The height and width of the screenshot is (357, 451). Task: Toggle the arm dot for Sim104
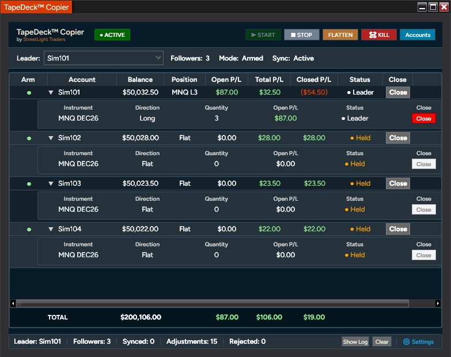(x=29, y=230)
